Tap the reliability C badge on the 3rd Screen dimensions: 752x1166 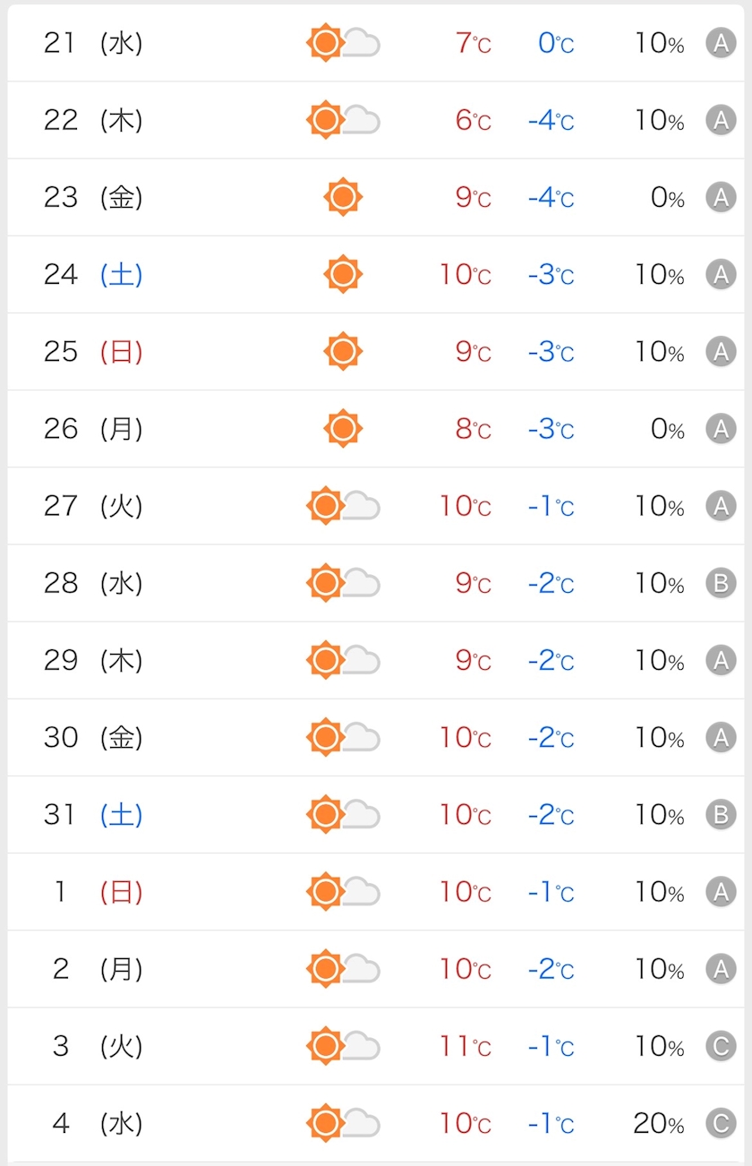click(x=721, y=1046)
